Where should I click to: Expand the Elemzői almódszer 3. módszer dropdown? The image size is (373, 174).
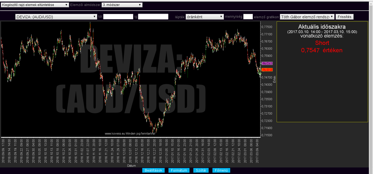(122, 5)
